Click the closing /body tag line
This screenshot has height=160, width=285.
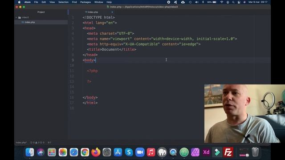(x=90, y=98)
